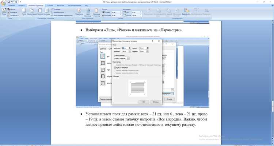Screen dimensions: 274x146
Task: Open the Office button menu
Action: 3,3
